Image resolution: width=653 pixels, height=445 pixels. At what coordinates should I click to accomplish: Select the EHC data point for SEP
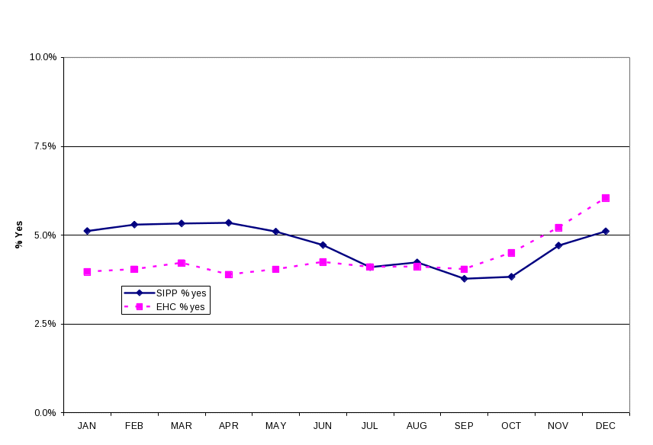(465, 269)
